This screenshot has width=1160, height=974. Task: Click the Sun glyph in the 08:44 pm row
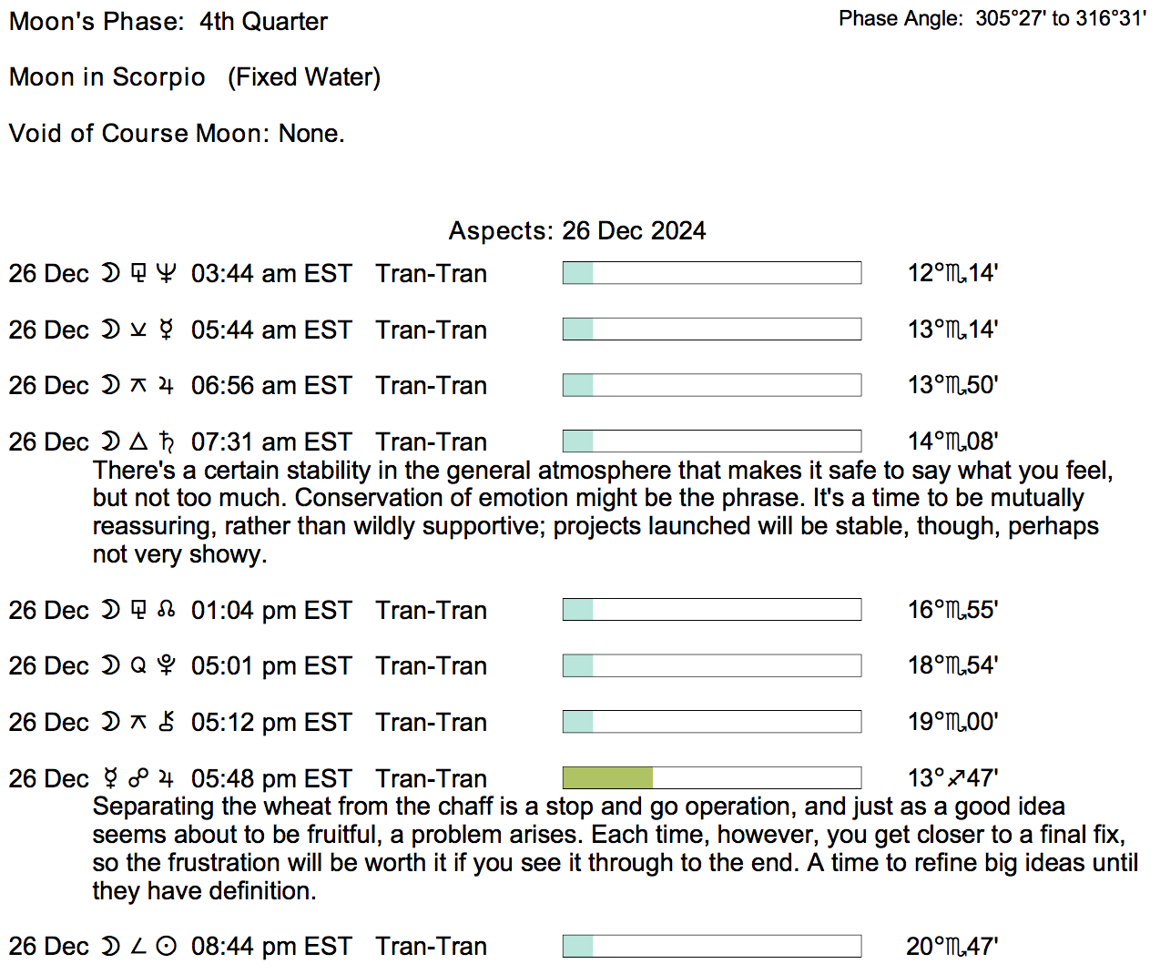[x=166, y=947]
